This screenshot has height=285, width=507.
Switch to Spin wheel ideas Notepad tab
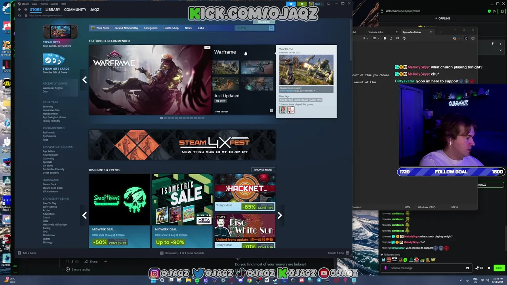(x=412, y=32)
